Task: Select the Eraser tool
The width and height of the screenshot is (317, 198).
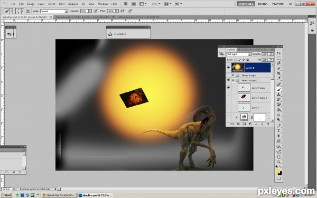Action: 278,105
